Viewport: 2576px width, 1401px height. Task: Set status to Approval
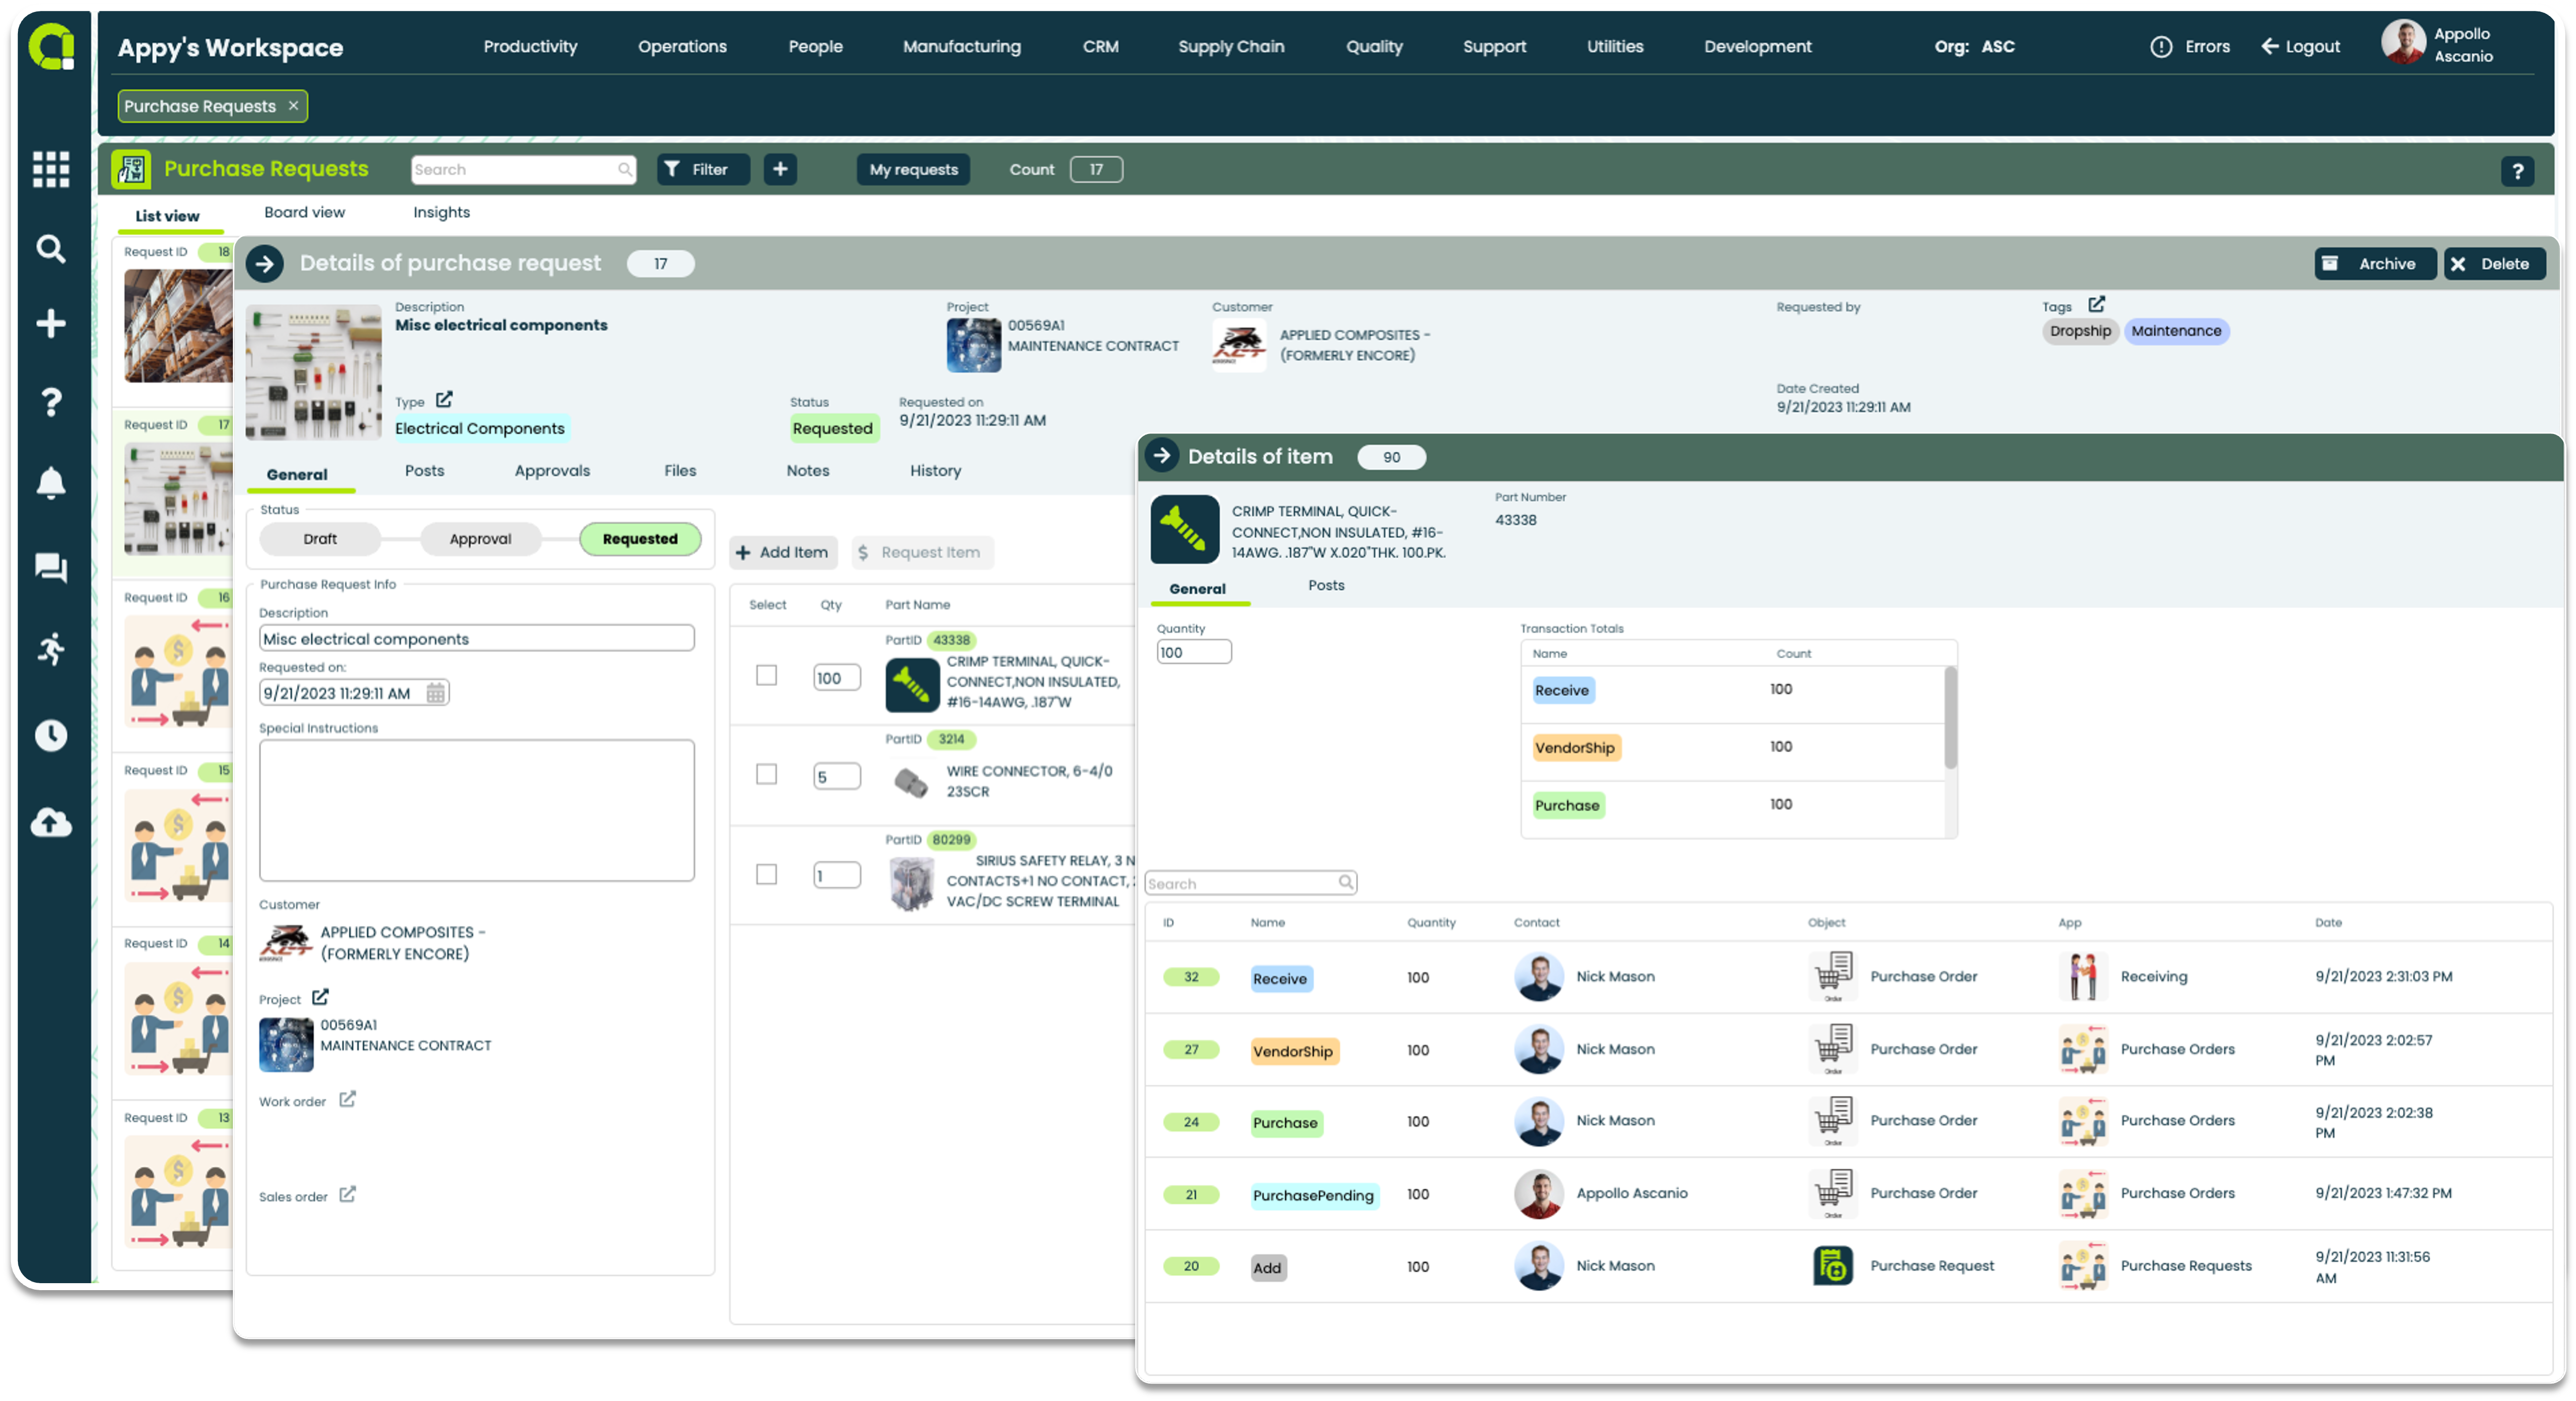pyautogui.click(x=480, y=538)
